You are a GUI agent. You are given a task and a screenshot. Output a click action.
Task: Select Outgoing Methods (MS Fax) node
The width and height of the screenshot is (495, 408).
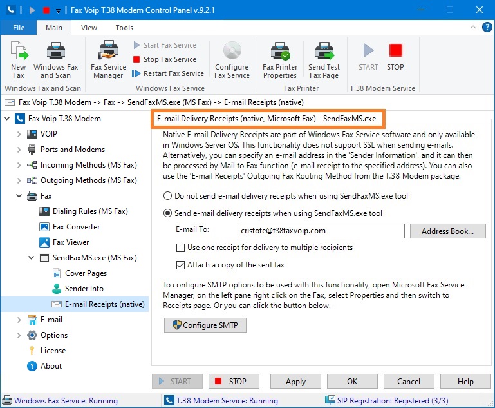88,180
